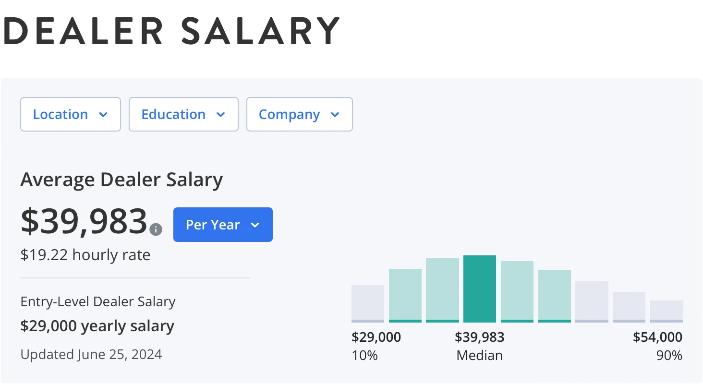
Task: Click the dark teal median salary bar
Action: click(479, 288)
